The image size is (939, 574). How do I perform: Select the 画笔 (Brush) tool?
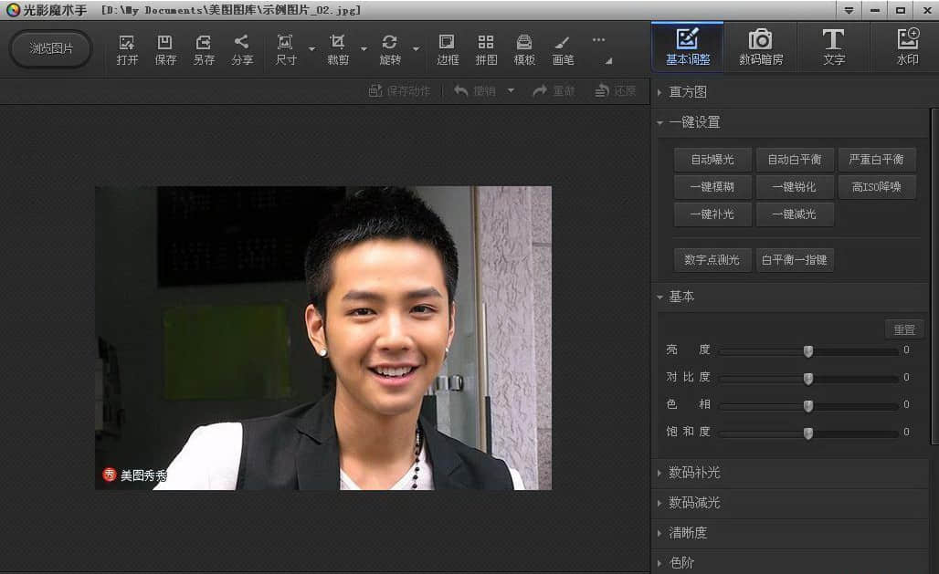(563, 49)
